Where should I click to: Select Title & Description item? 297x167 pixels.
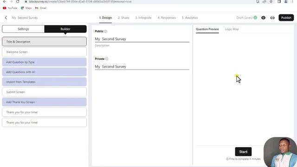(45, 42)
